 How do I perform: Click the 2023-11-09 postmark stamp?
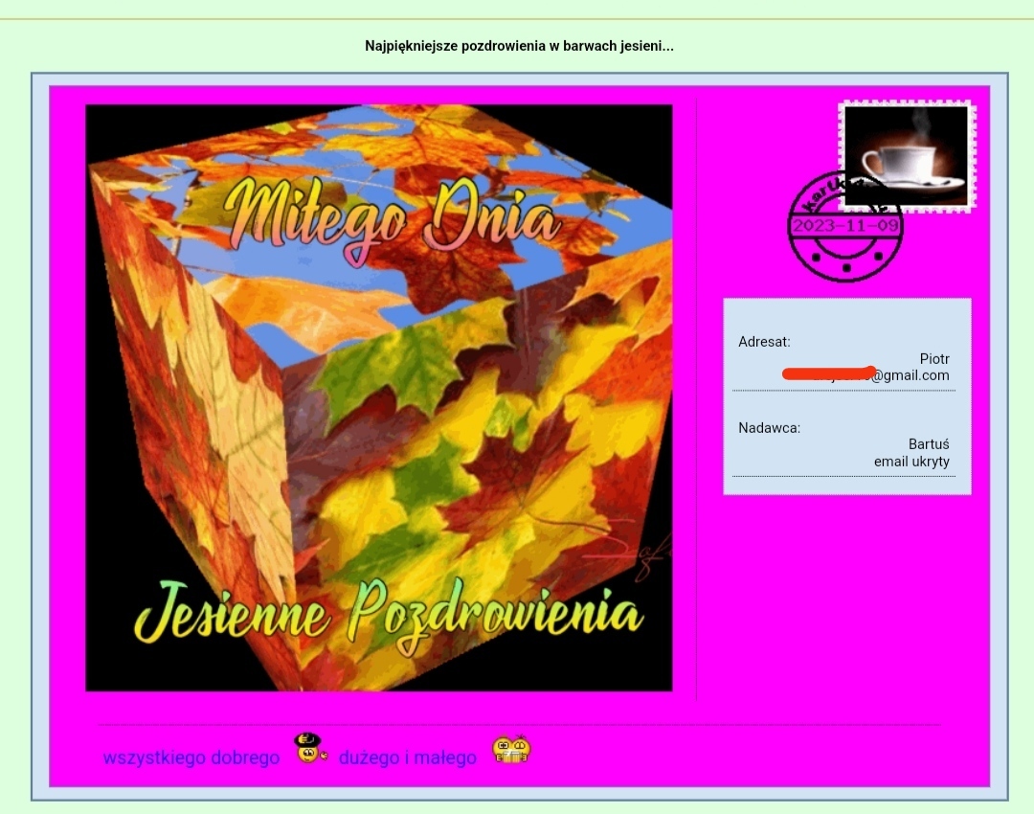[845, 226]
